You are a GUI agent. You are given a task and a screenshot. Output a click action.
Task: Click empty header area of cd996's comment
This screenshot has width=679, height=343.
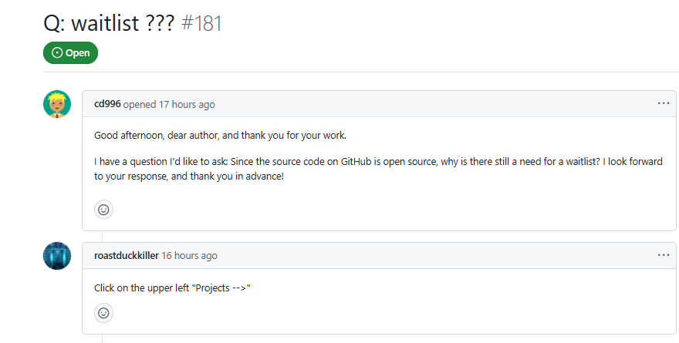(432, 104)
